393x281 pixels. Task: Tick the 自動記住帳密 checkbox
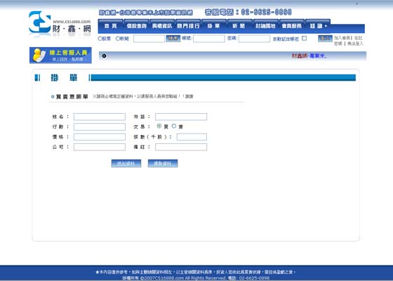click(305, 39)
